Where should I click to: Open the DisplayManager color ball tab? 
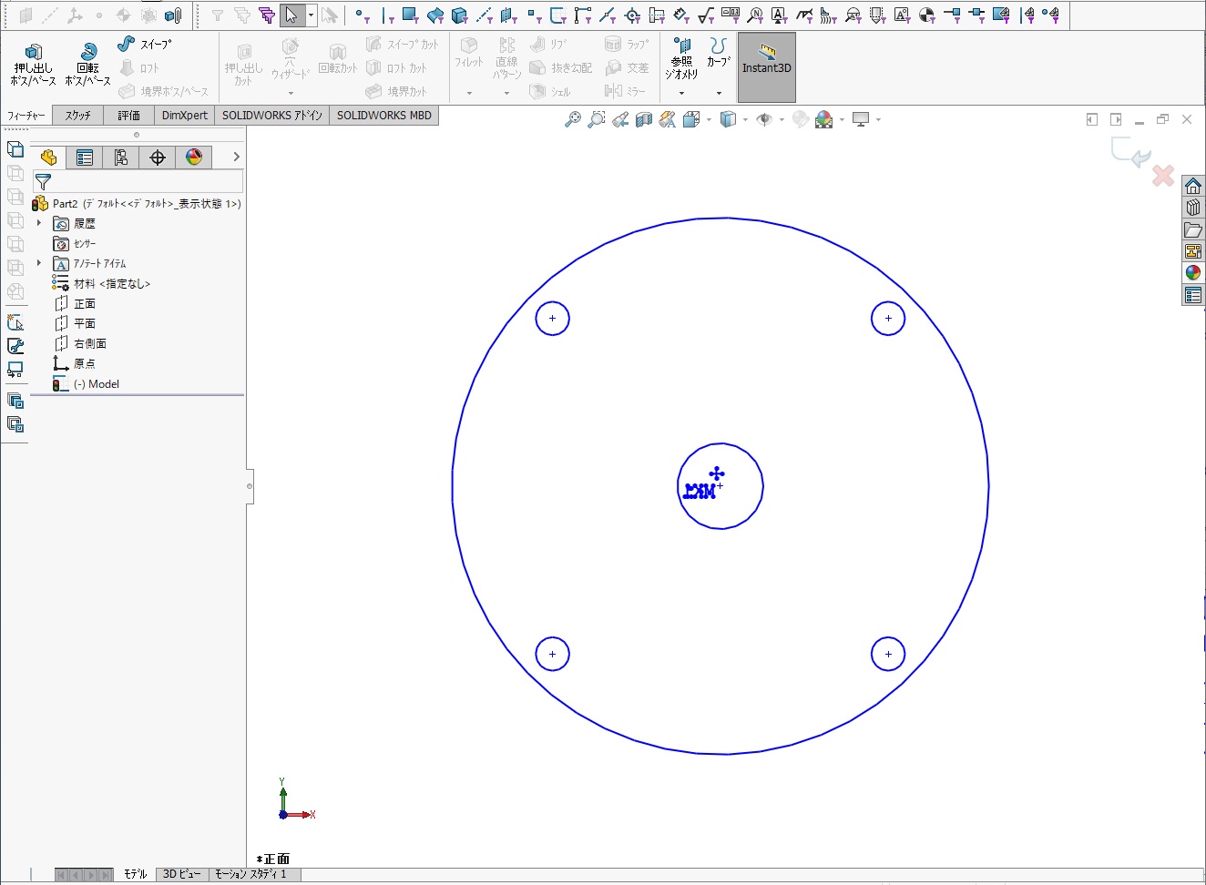click(x=194, y=158)
